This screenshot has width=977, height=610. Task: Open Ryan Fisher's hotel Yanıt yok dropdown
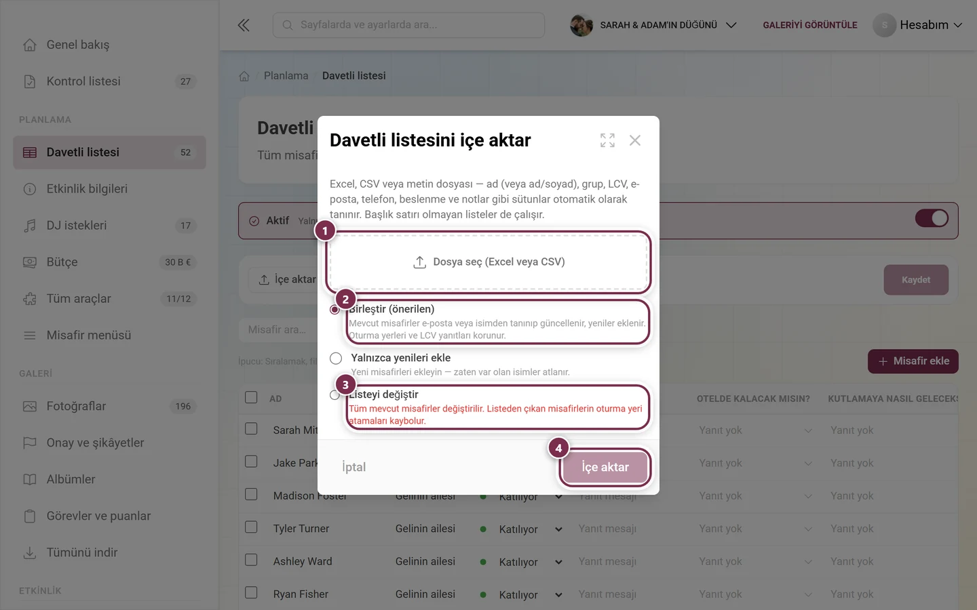tap(755, 594)
